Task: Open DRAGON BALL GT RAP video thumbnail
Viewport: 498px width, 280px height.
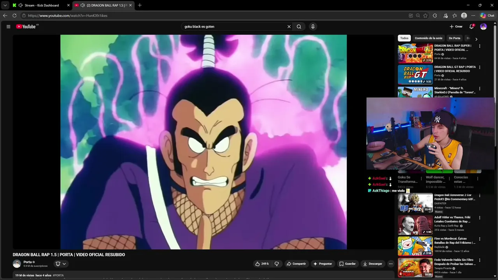Action: [415, 75]
